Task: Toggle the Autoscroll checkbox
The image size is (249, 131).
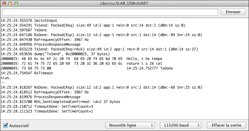Action: click(x=5, y=125)
